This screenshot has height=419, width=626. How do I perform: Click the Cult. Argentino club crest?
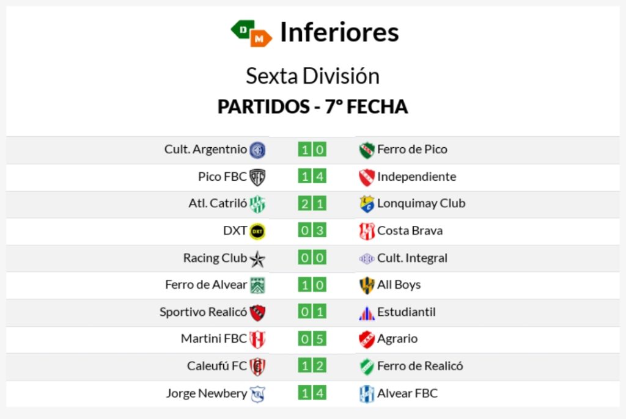pyautogui.click(x=257, y=150)
